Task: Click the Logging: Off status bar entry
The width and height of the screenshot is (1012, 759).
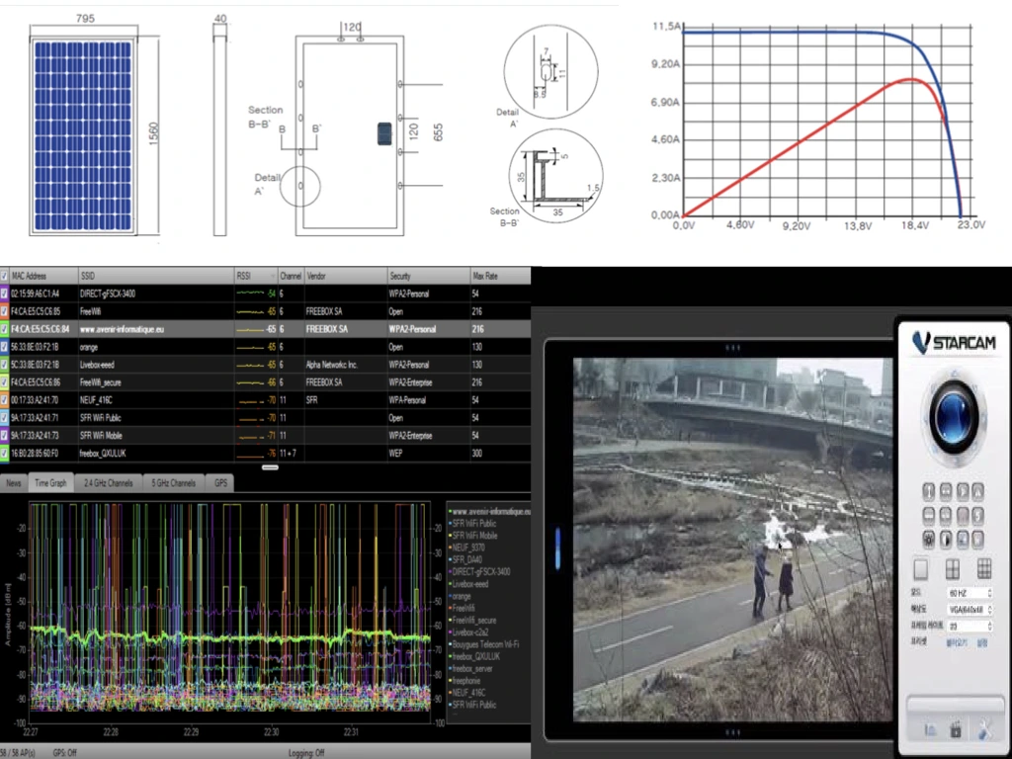Action: [306, 753]
